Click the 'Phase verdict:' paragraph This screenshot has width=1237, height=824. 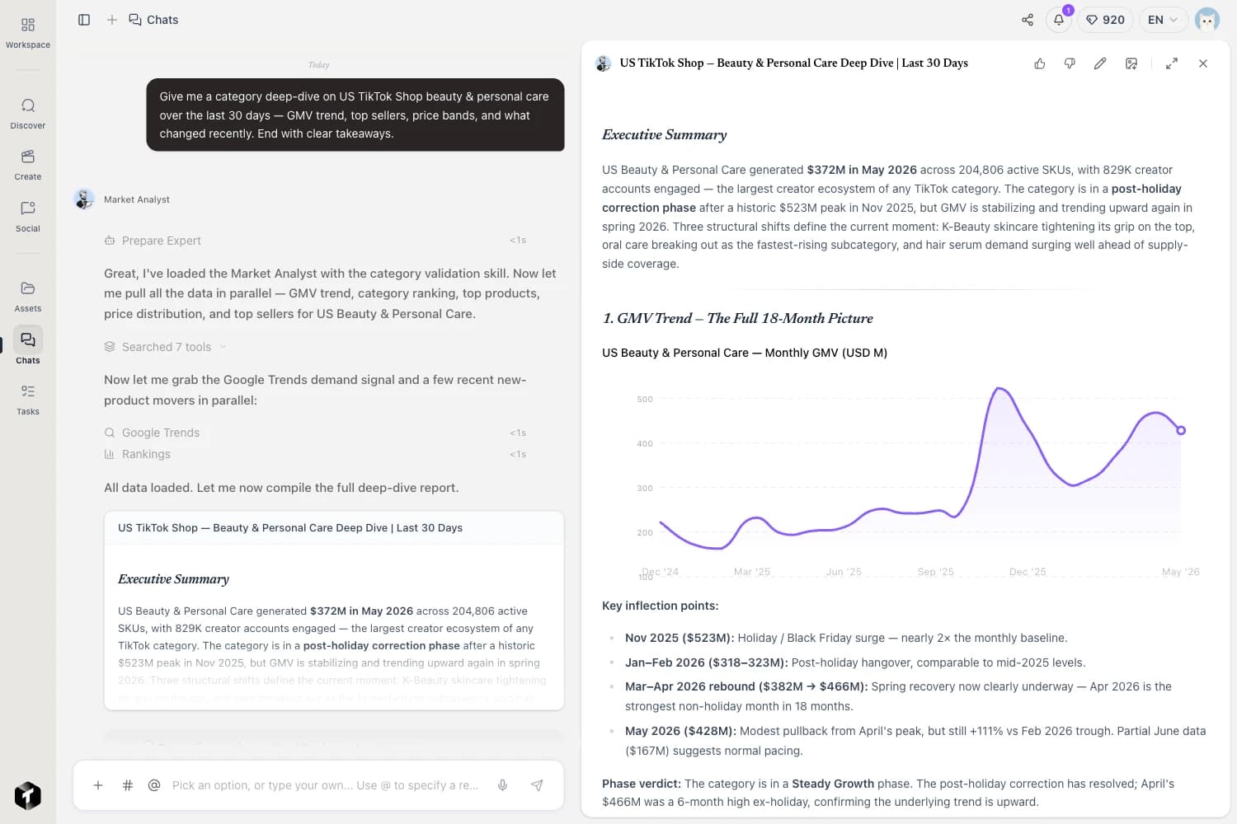(x=888, y=793)
